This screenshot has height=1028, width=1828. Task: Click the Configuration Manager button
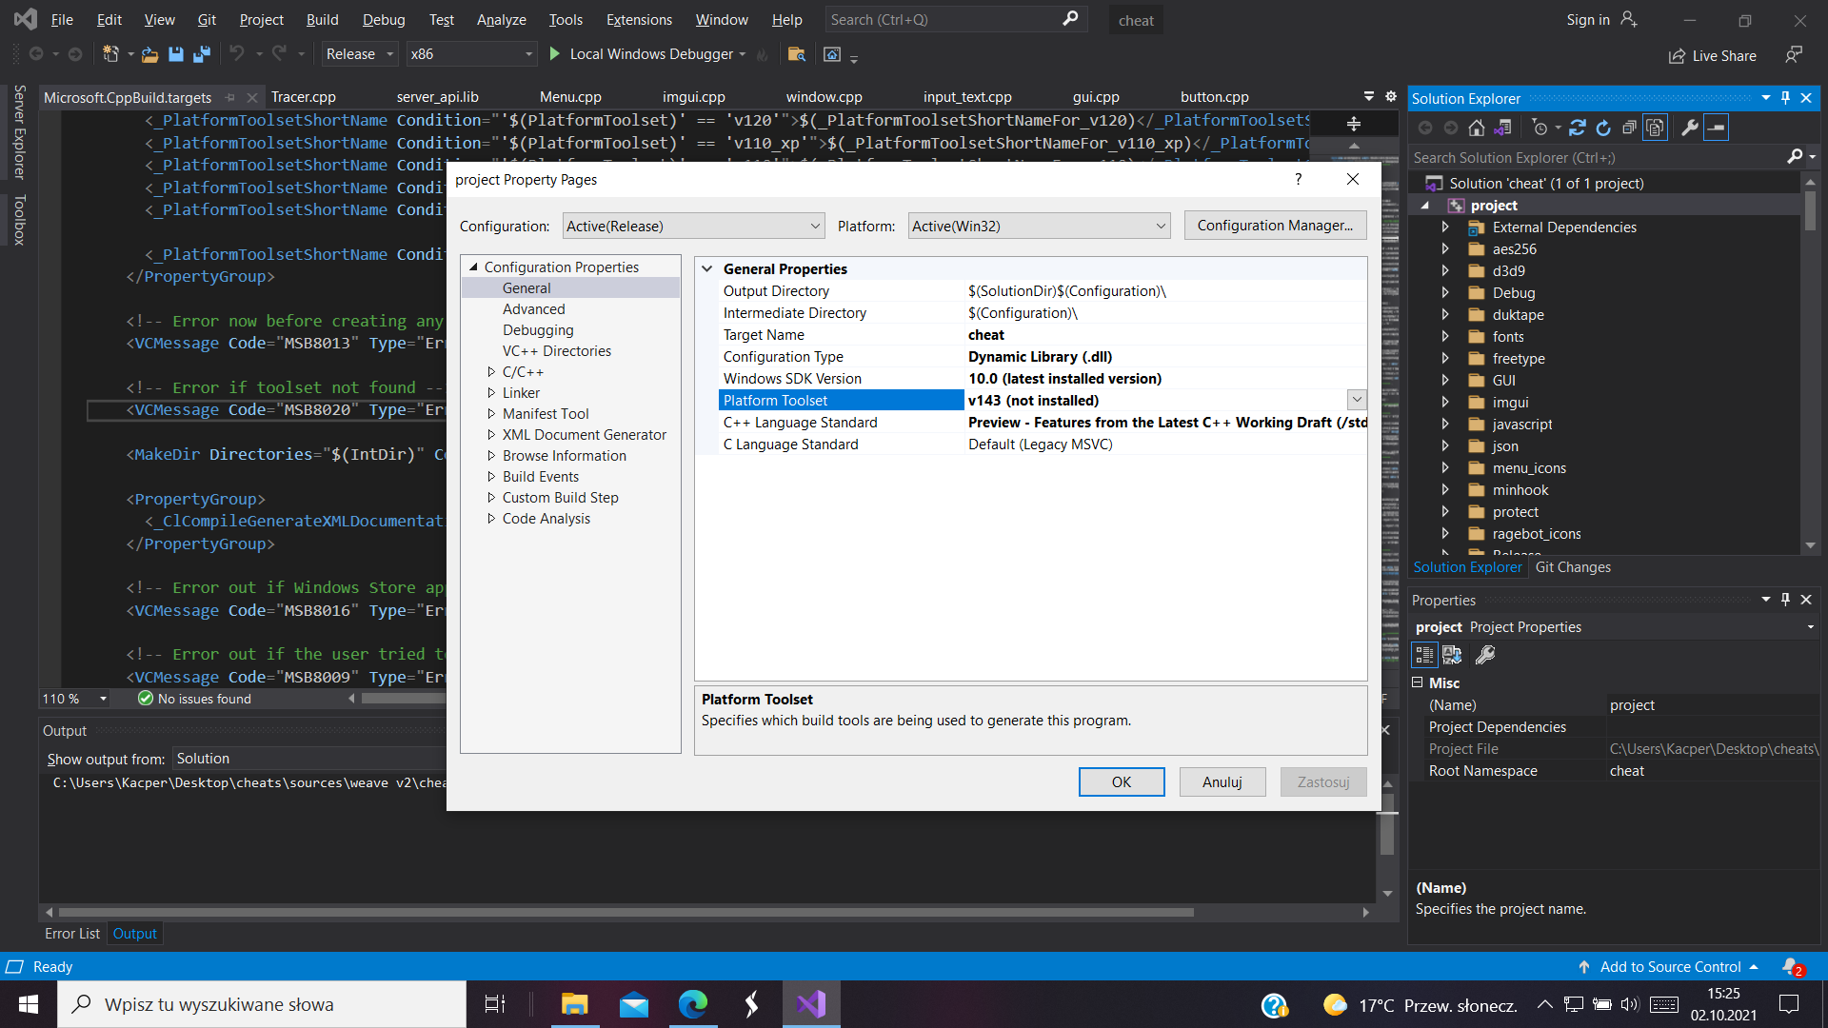[x=1275, y=226]
